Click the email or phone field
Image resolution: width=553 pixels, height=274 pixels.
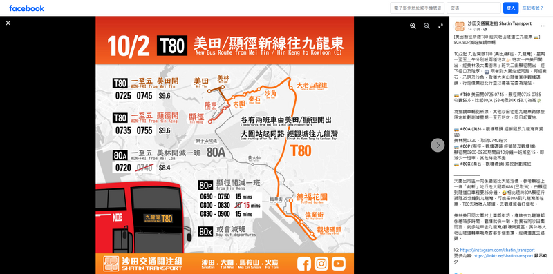pyautogui.click(x=418, y=8)
